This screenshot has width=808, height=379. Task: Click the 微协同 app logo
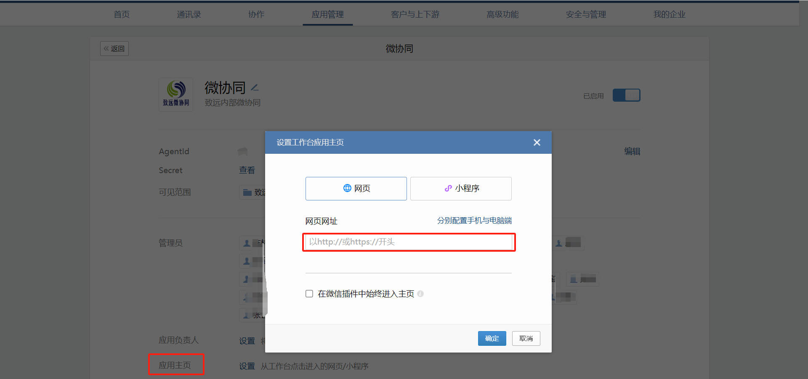pyautogui.click(x=176, y=95)
